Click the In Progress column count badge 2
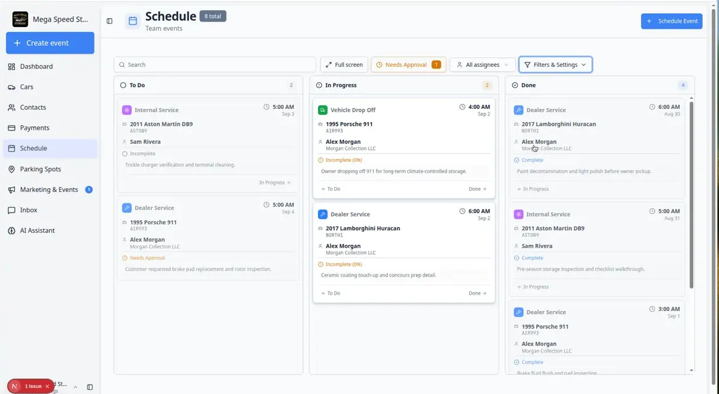This screenshot has height=394, width=719. click(487, 85)
